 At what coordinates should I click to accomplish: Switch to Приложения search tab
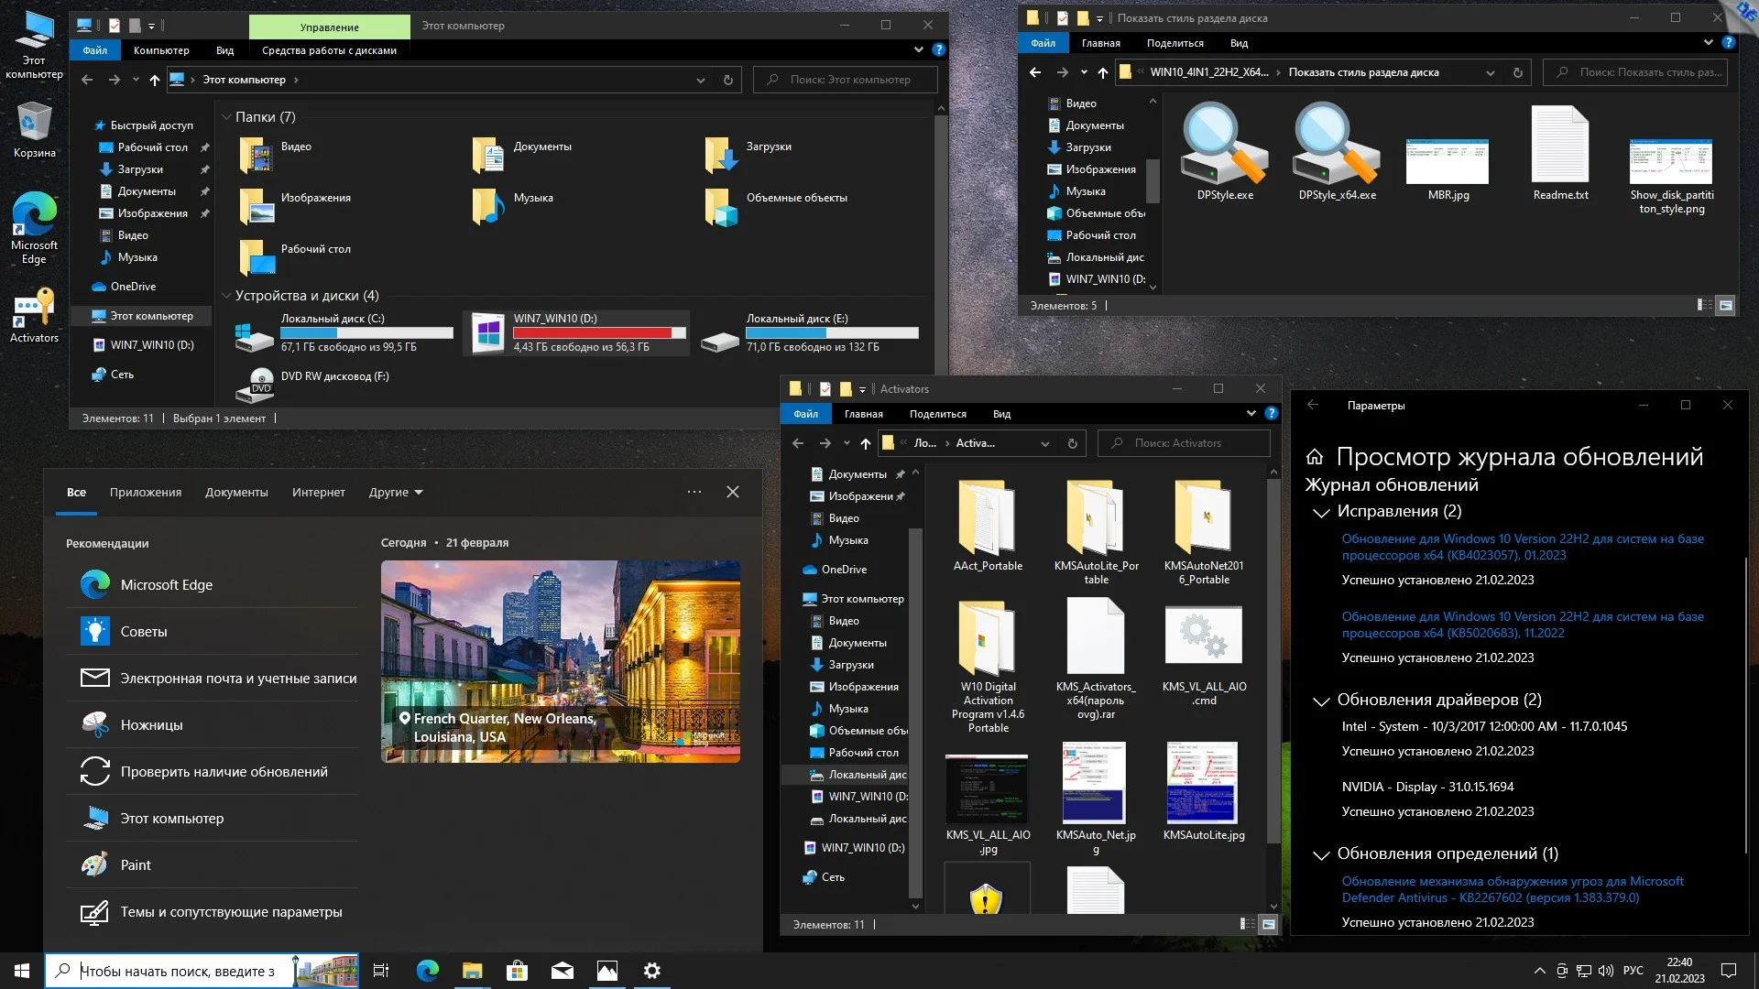point(146,493)
